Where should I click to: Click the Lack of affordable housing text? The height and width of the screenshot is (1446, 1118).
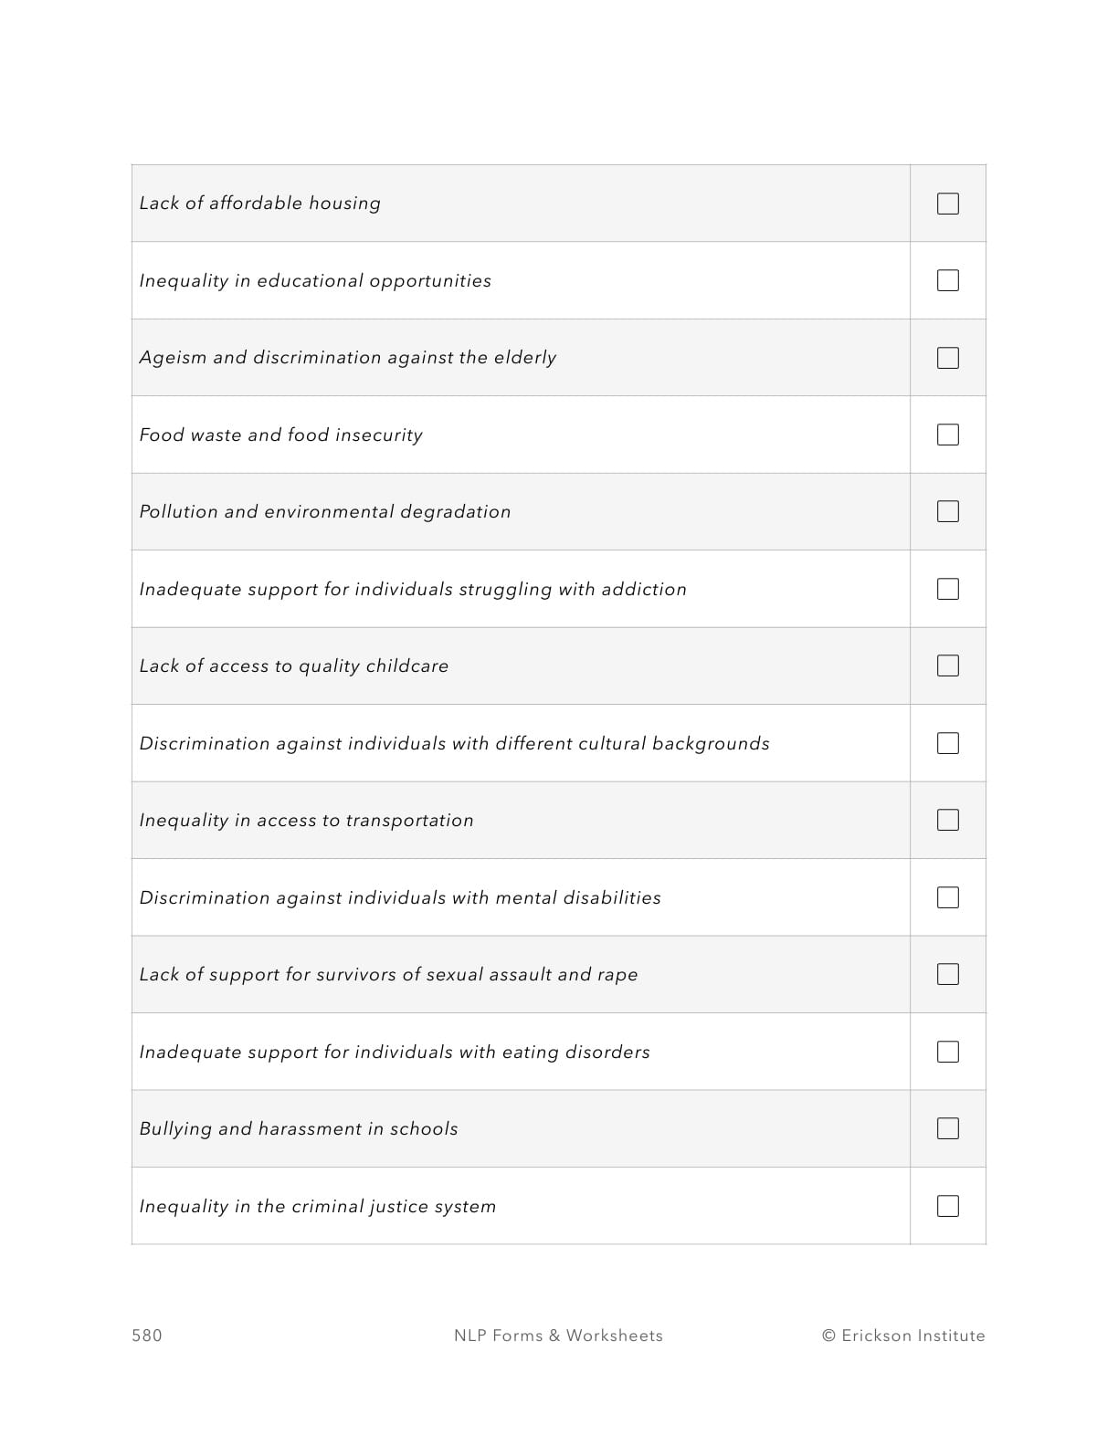[x=259, y=204]
